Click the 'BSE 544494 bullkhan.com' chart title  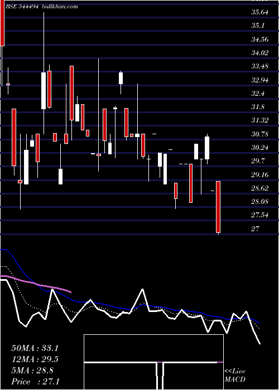(42, 7)
